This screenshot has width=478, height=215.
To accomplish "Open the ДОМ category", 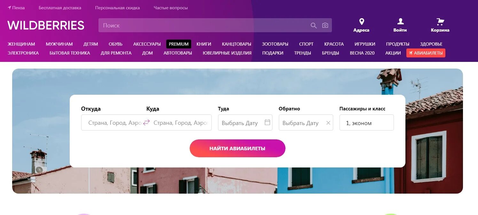I will tap(147, 53).
